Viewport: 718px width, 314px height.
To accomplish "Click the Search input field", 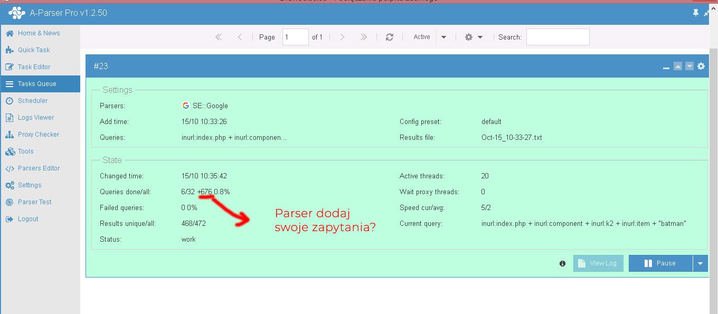I will coord(558,37).
